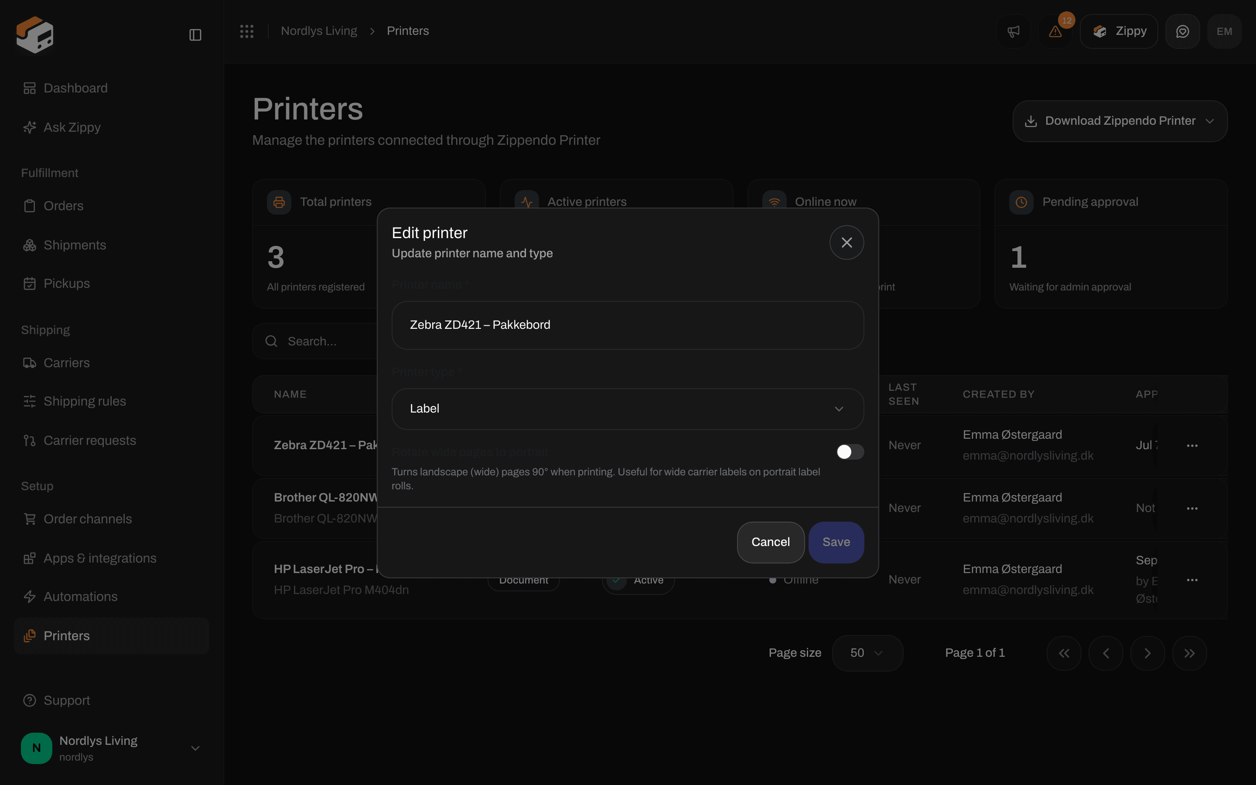
Task: Open actions menu for HP LaserJet Pro row
Action: click(1192, 580)
